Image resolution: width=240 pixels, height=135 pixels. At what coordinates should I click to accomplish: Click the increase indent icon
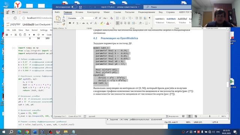click(x=141, y=18)
